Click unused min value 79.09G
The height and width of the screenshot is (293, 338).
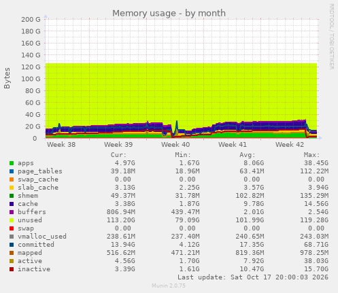click(x=187, y=220)
